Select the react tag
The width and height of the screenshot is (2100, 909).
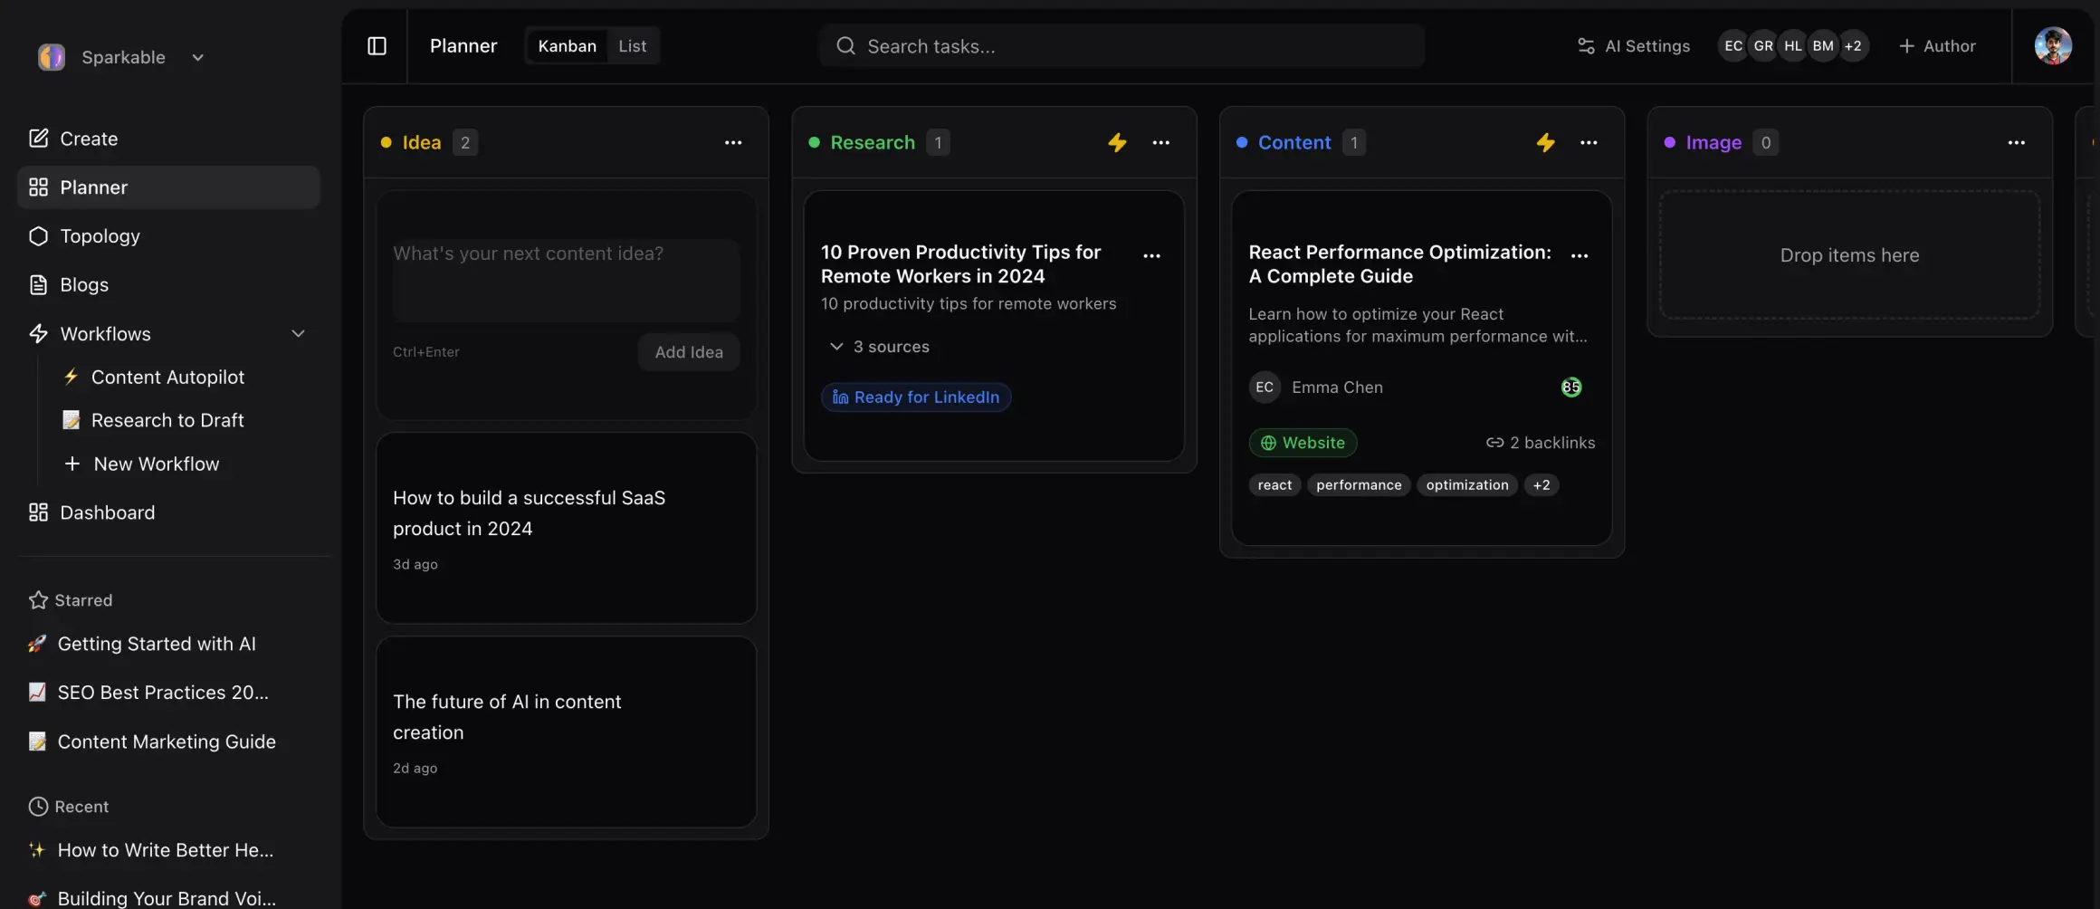point(1274,485)
